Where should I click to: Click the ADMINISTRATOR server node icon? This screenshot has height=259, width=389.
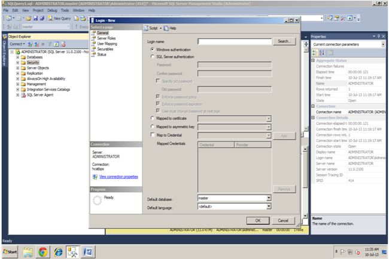[x=18, y=52]
